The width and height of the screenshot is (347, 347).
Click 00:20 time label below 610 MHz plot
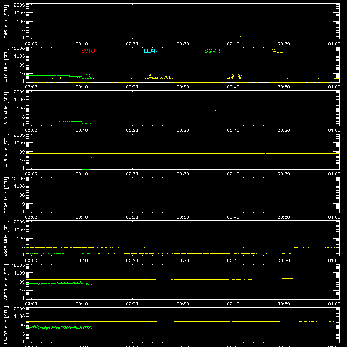tap(132, 131)
